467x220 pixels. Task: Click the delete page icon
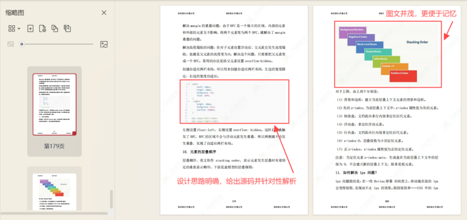point(42,29)
